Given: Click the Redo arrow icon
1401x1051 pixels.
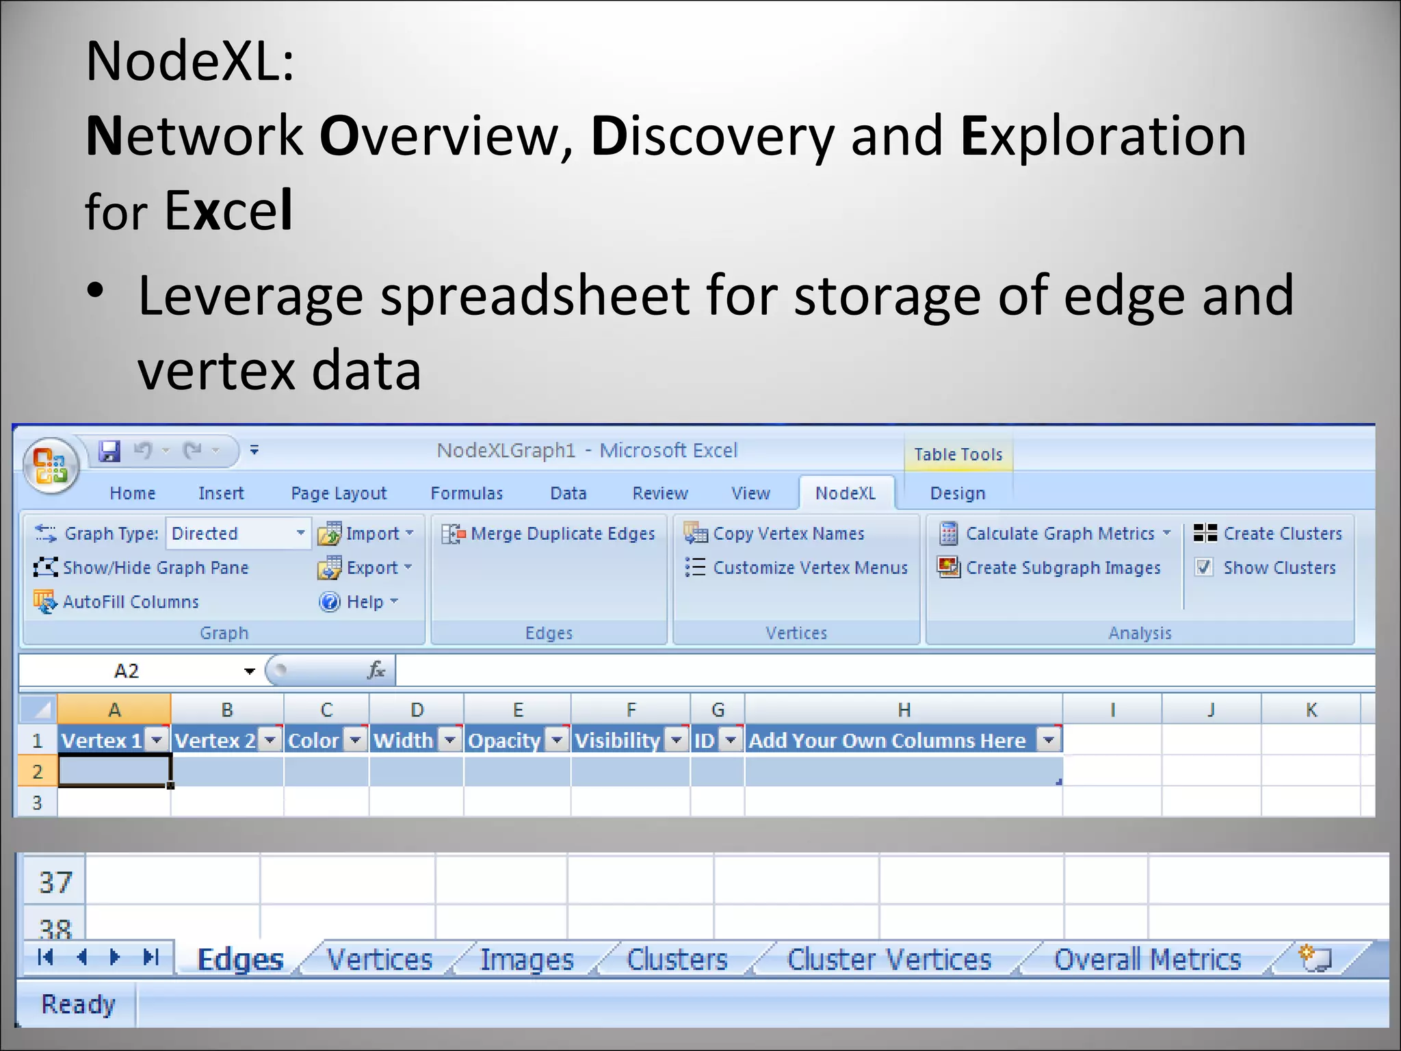Looking at the screenshot, I should pyautogui.click(x=193, y=450).
